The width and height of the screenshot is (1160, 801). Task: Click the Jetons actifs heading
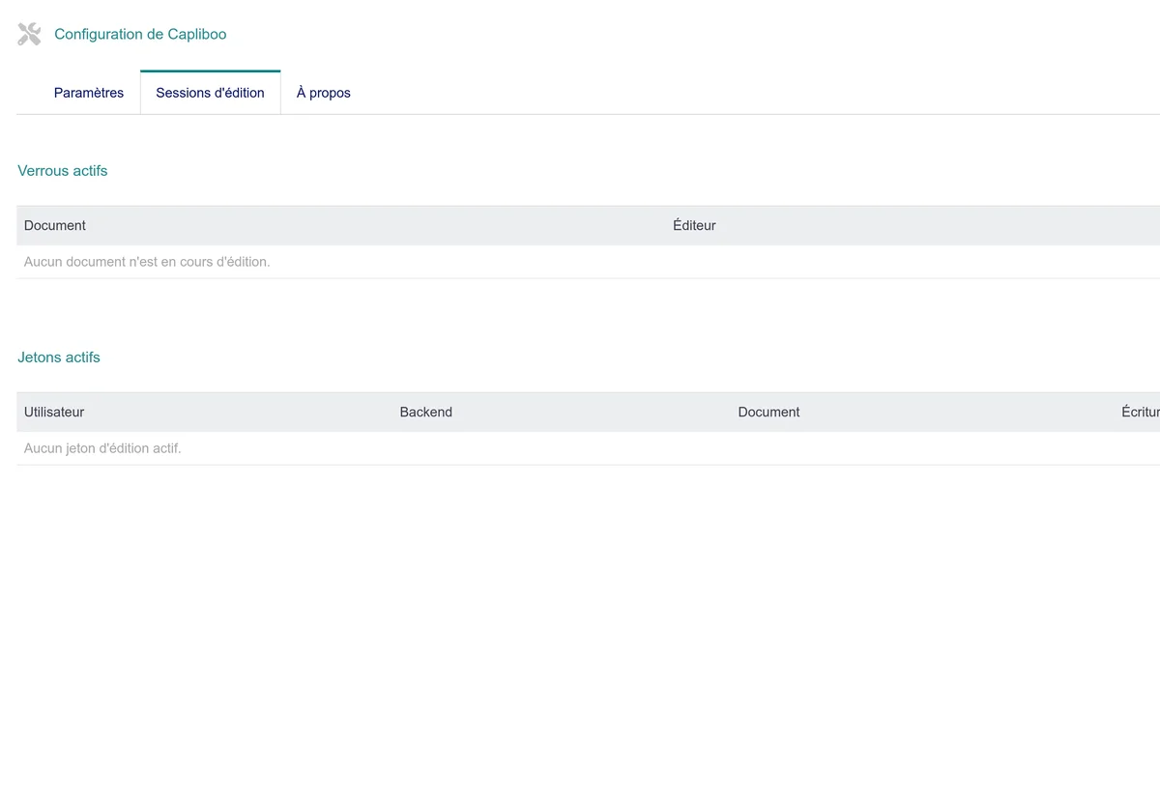[x=59, y=358]
